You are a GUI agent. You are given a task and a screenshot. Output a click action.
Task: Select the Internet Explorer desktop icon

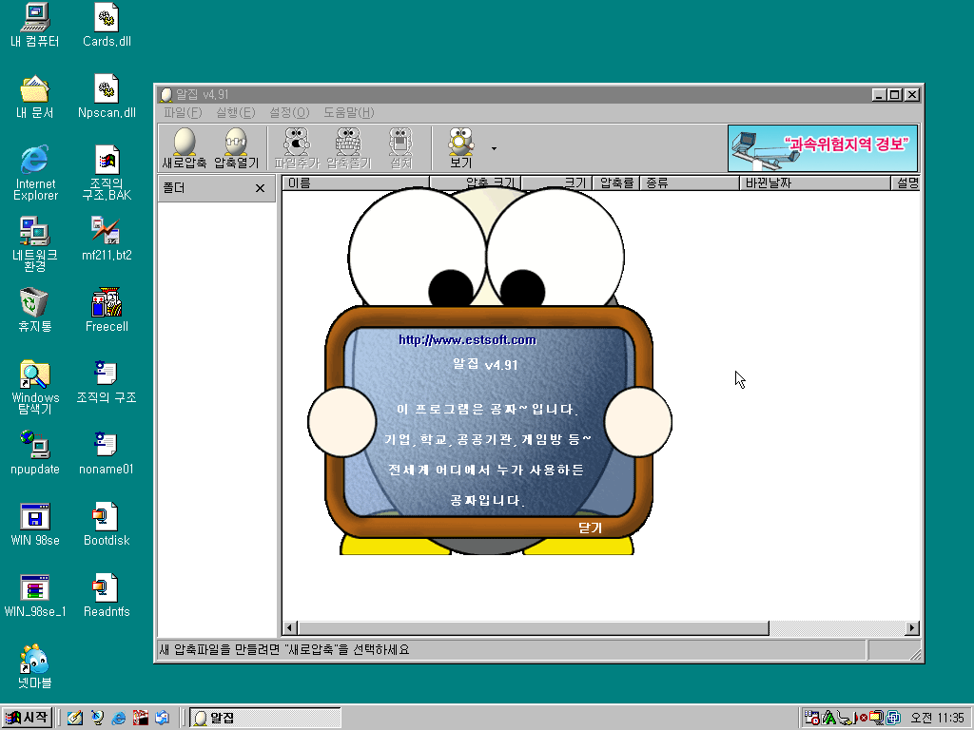pos(35,174)
